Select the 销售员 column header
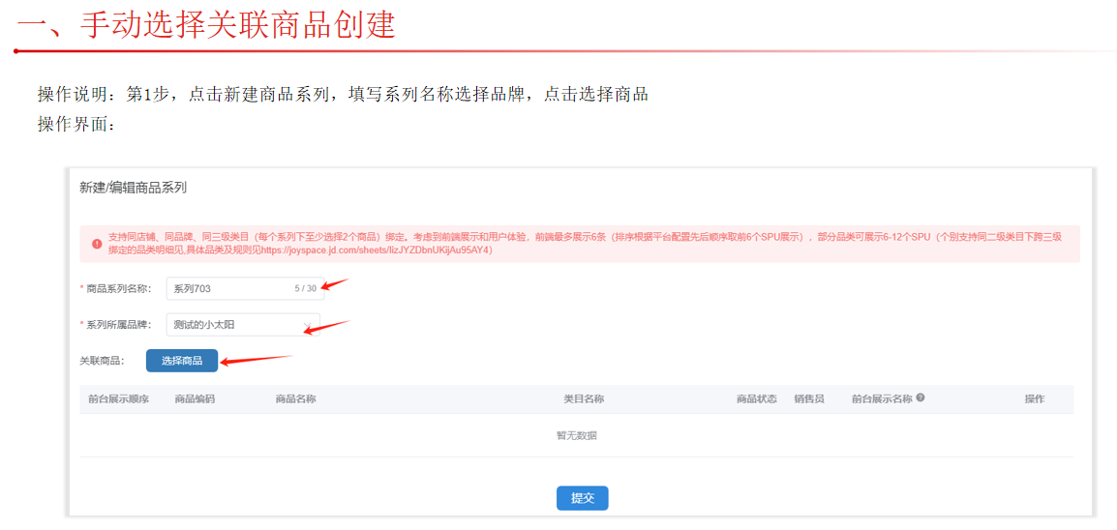 tap(808, 398)
